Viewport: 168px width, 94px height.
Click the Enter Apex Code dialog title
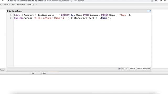[14, 11]
